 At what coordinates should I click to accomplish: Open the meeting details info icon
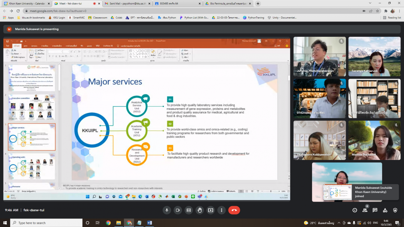(x=355, y=210)
